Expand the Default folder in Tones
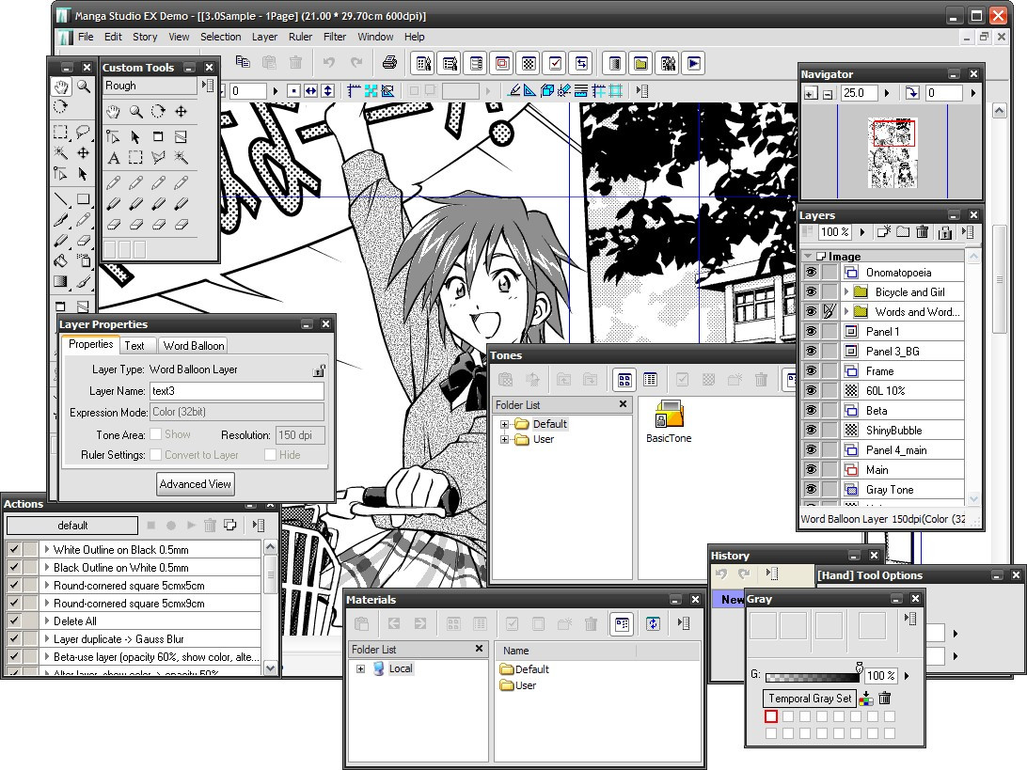 click(505, 424)
